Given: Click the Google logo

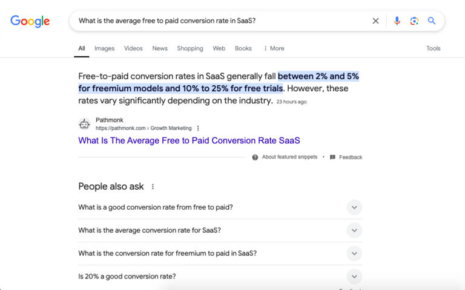Looking at the screenshot, I should click(30, 21).
